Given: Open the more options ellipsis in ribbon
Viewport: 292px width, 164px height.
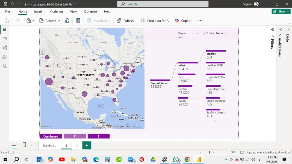Looking at the screenshot, I should pos(200,21).
